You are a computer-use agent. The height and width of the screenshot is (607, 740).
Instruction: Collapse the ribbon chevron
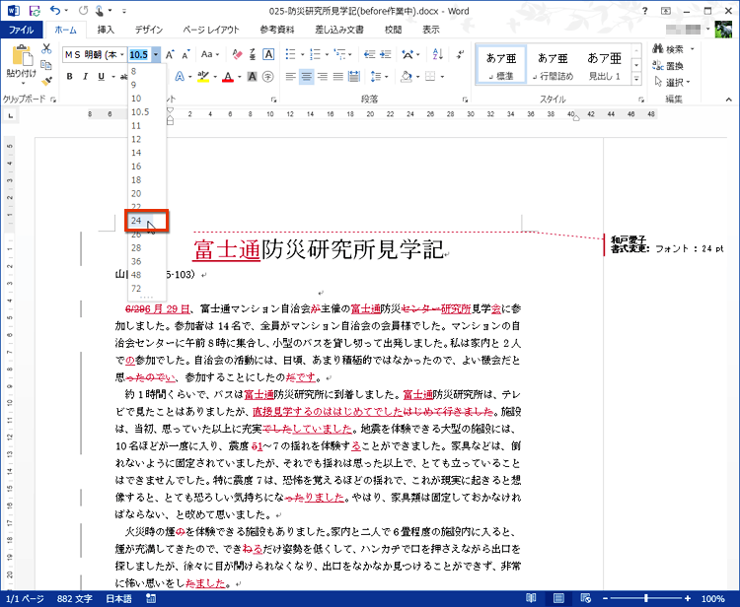click(x=729, y=99)
